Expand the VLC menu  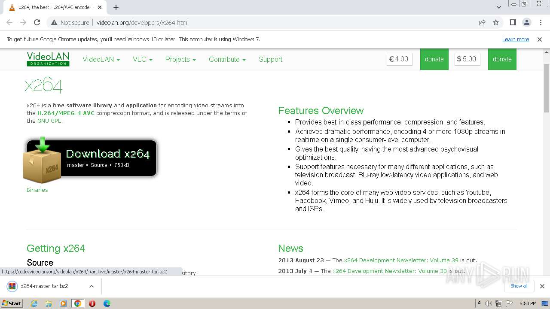[x=142, y=59]
